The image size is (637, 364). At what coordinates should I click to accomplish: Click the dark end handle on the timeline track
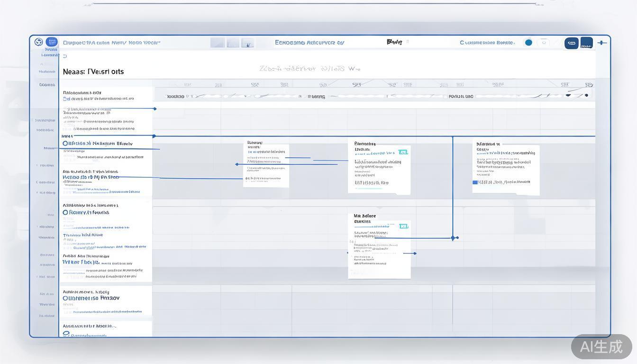(586, 95)
